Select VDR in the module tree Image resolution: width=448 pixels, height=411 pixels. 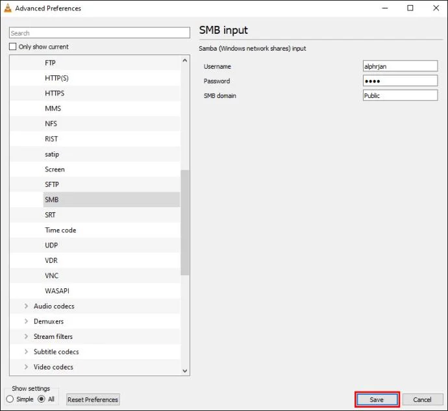point(51,260)
